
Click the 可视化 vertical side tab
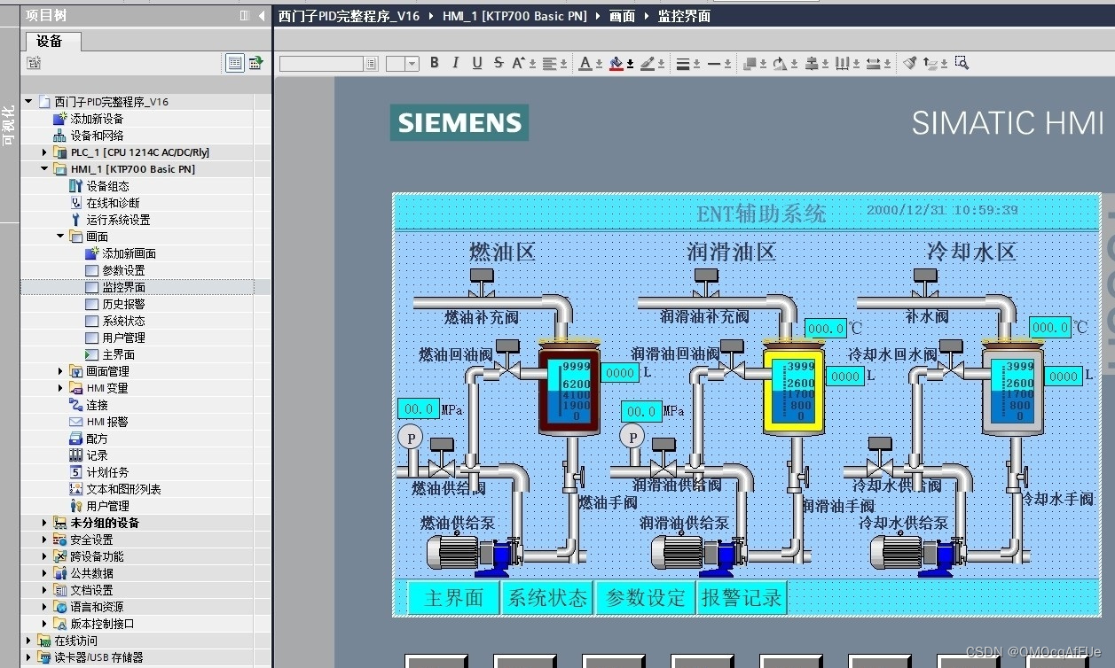(x=9, y=125)
